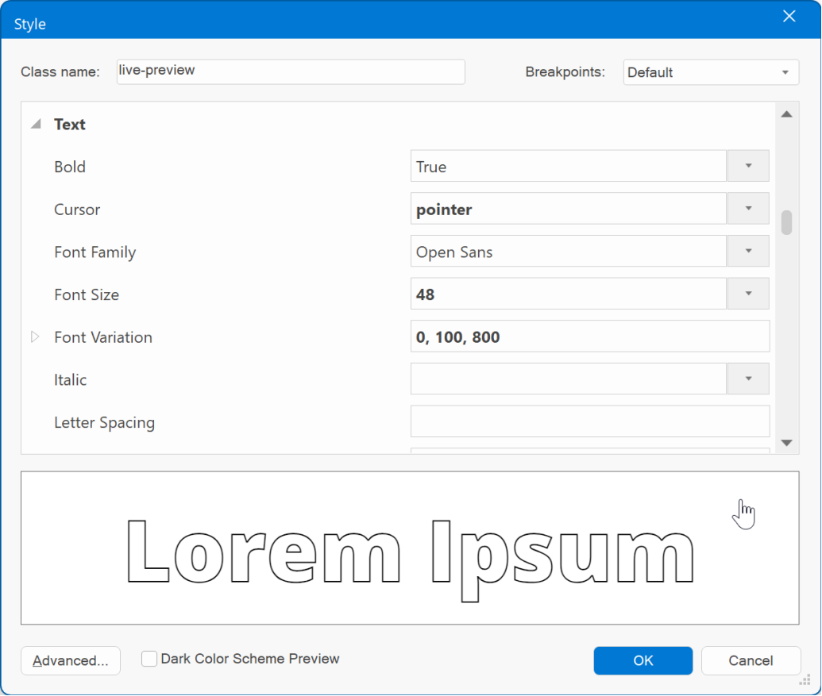Click the Letter Spacing input field
Screen dimensions: 822x696
coord(589,421)
